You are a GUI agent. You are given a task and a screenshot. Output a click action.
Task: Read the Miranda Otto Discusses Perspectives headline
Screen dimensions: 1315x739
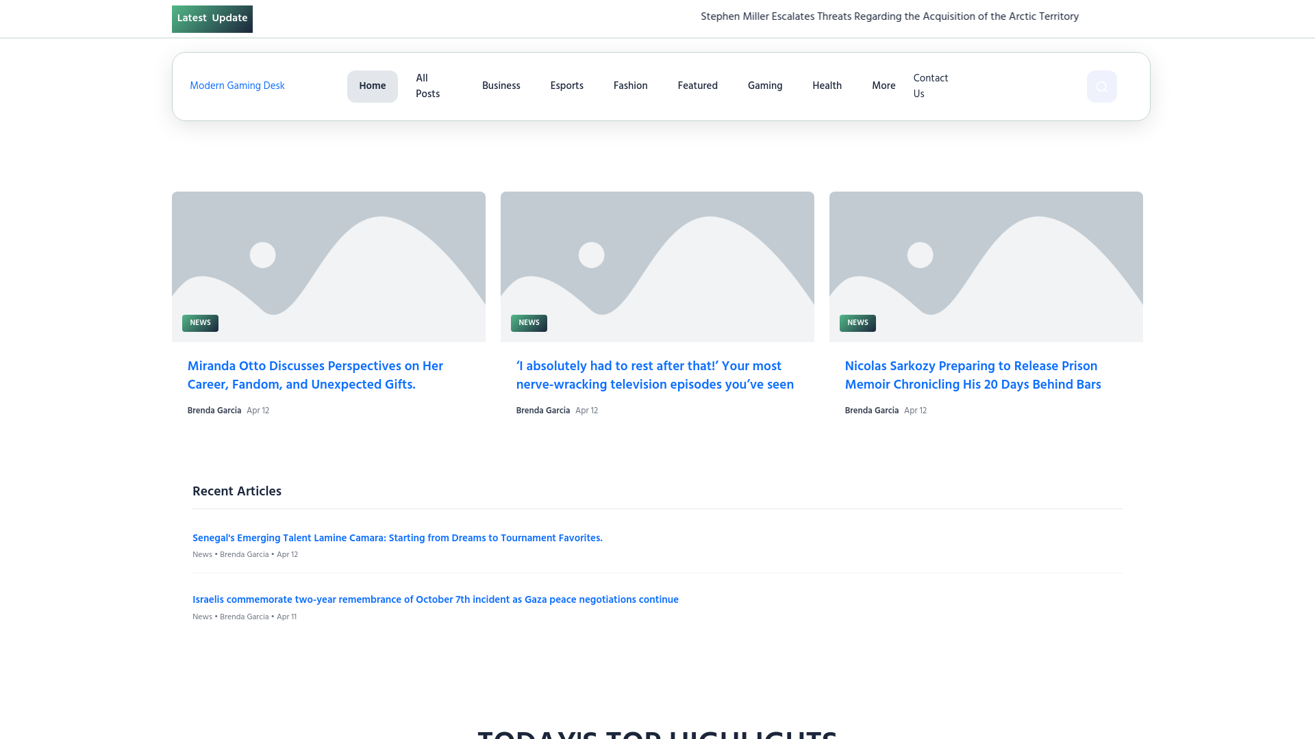pos(315,376)
